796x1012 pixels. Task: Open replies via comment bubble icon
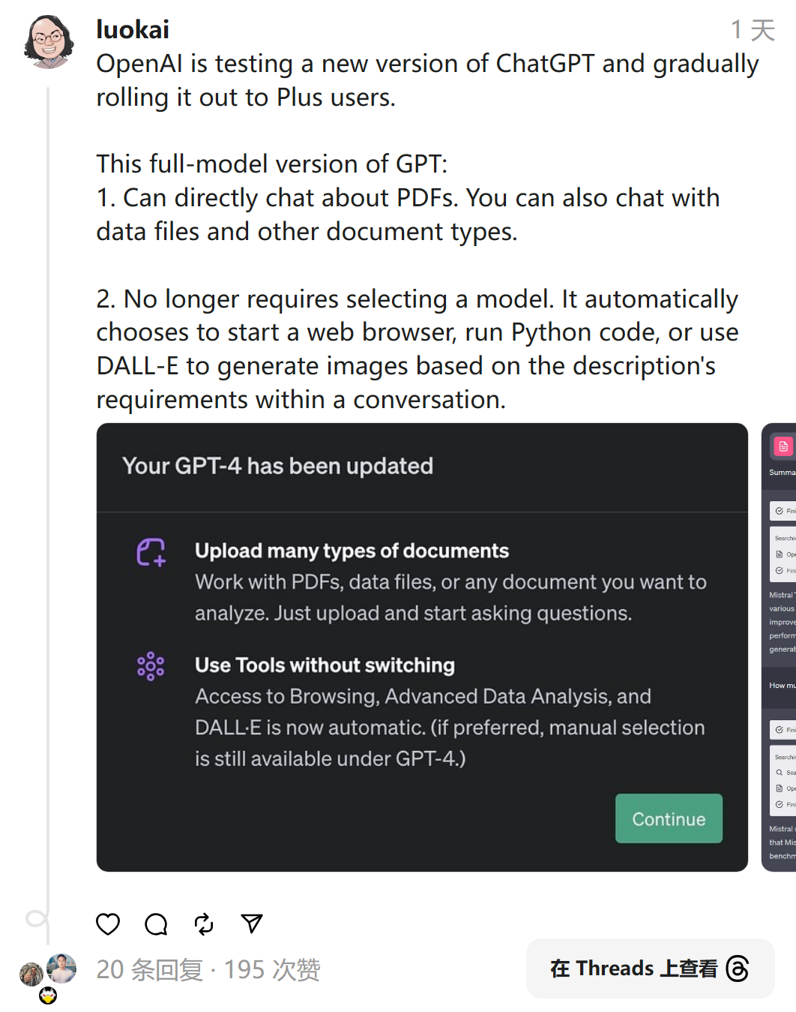coord(156,924)
